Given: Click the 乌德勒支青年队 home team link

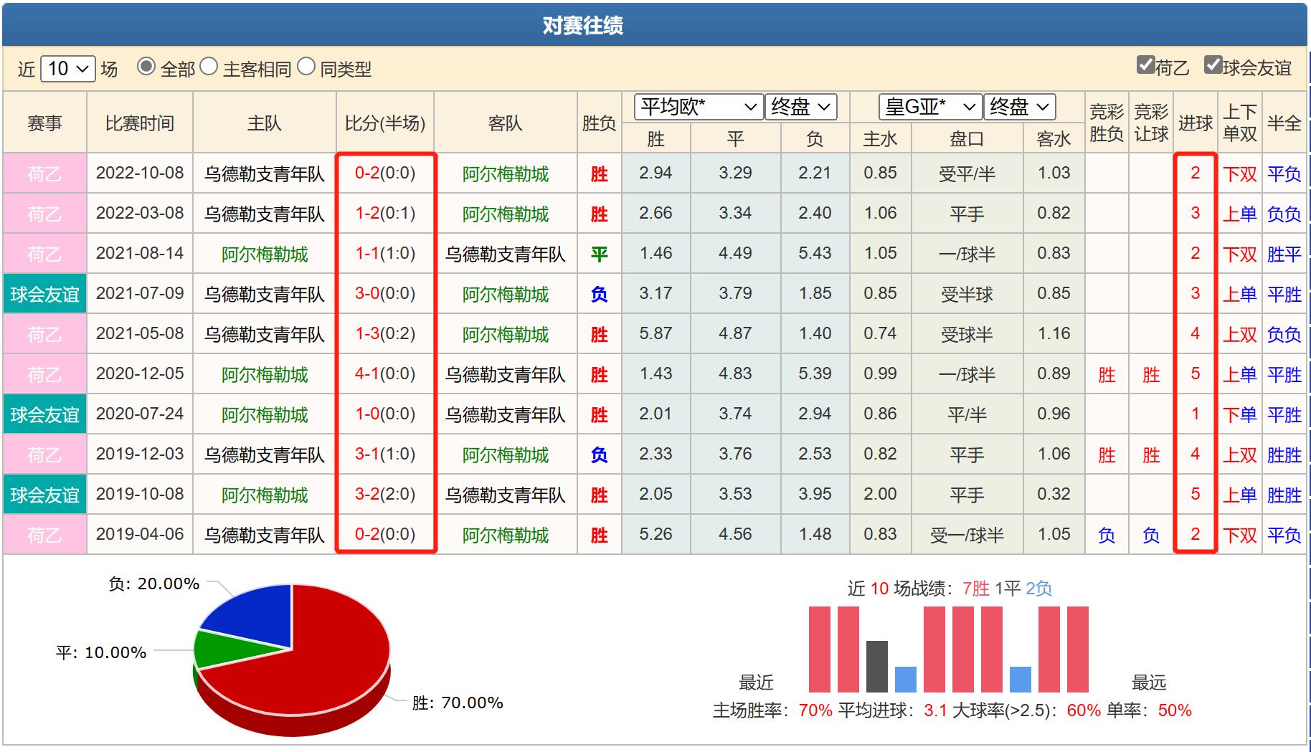Looking at the screenshot, I should point(264,173).
